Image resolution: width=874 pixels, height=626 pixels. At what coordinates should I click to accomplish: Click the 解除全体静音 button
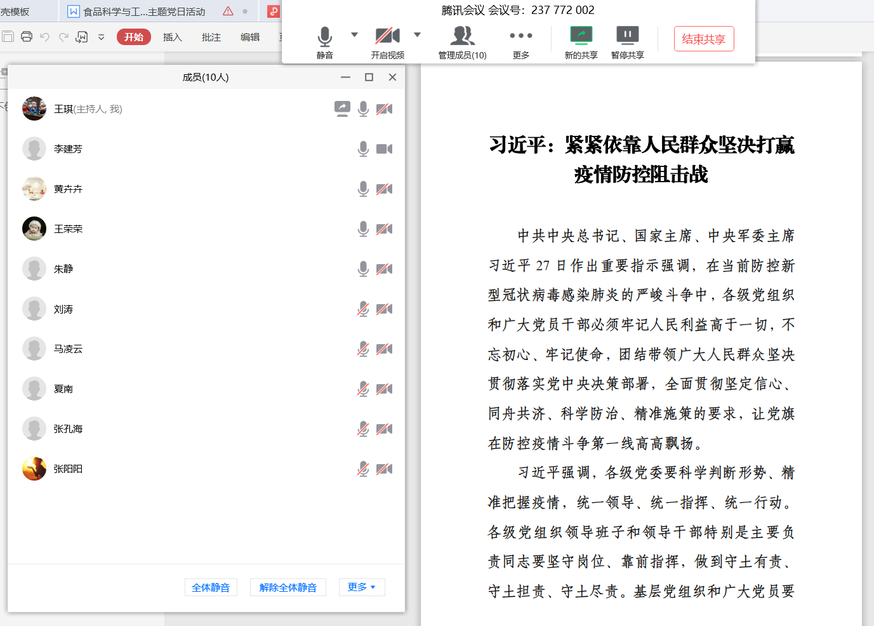tap(288, 587)
